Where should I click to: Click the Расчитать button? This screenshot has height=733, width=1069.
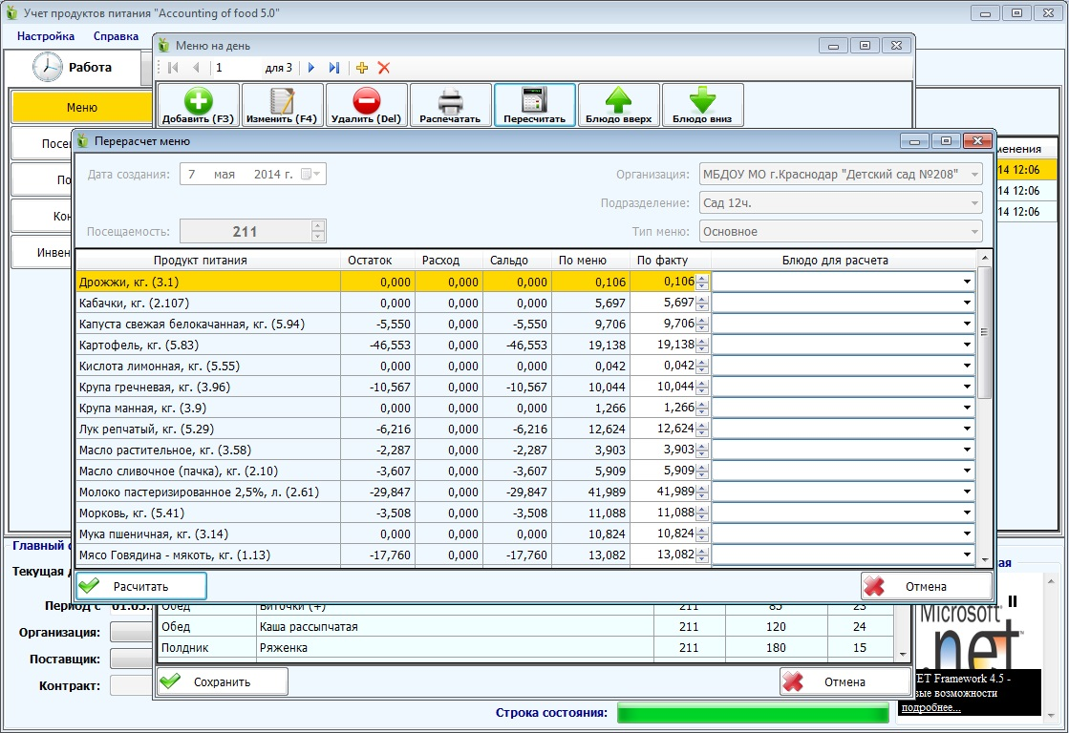pos(141,586)
